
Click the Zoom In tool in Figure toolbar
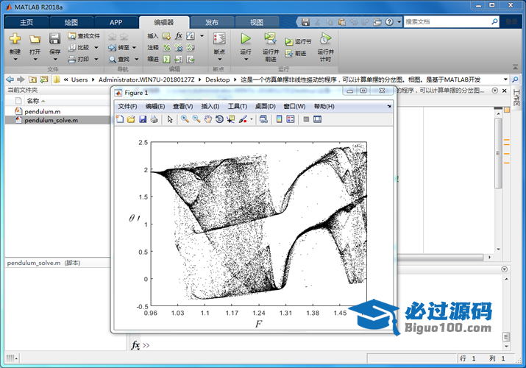pyautogui.click(x=185, y=119)
